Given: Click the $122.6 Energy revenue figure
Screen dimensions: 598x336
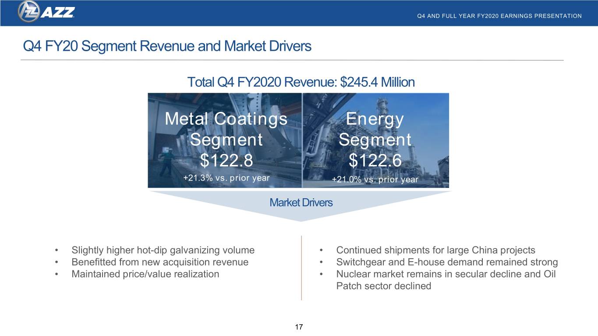Looking at the screenshot, I should [x=375, y=161].
